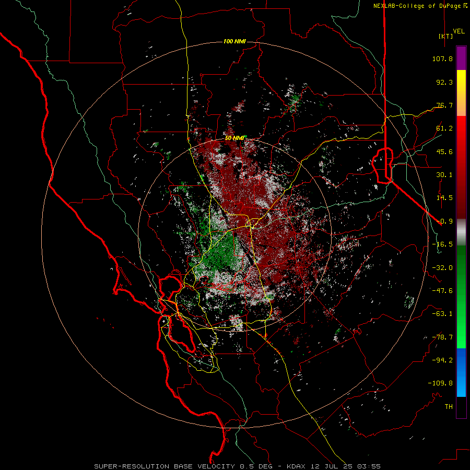
Task: Click the NEXLAB-College of DuPage label
Action: (x=420, y=6)
